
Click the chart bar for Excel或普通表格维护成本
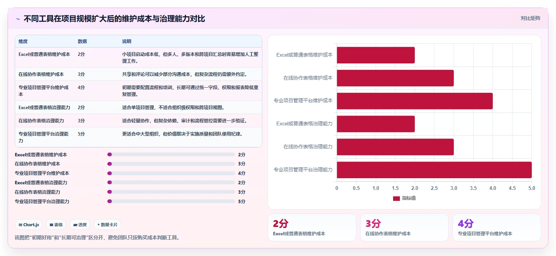point(376,55)
